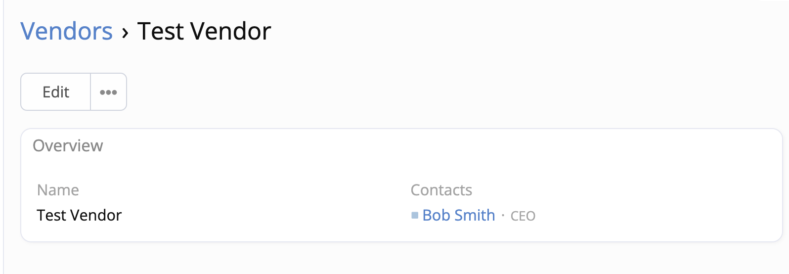Click the Name field label
789x274 pixels.
click(58, 190)
